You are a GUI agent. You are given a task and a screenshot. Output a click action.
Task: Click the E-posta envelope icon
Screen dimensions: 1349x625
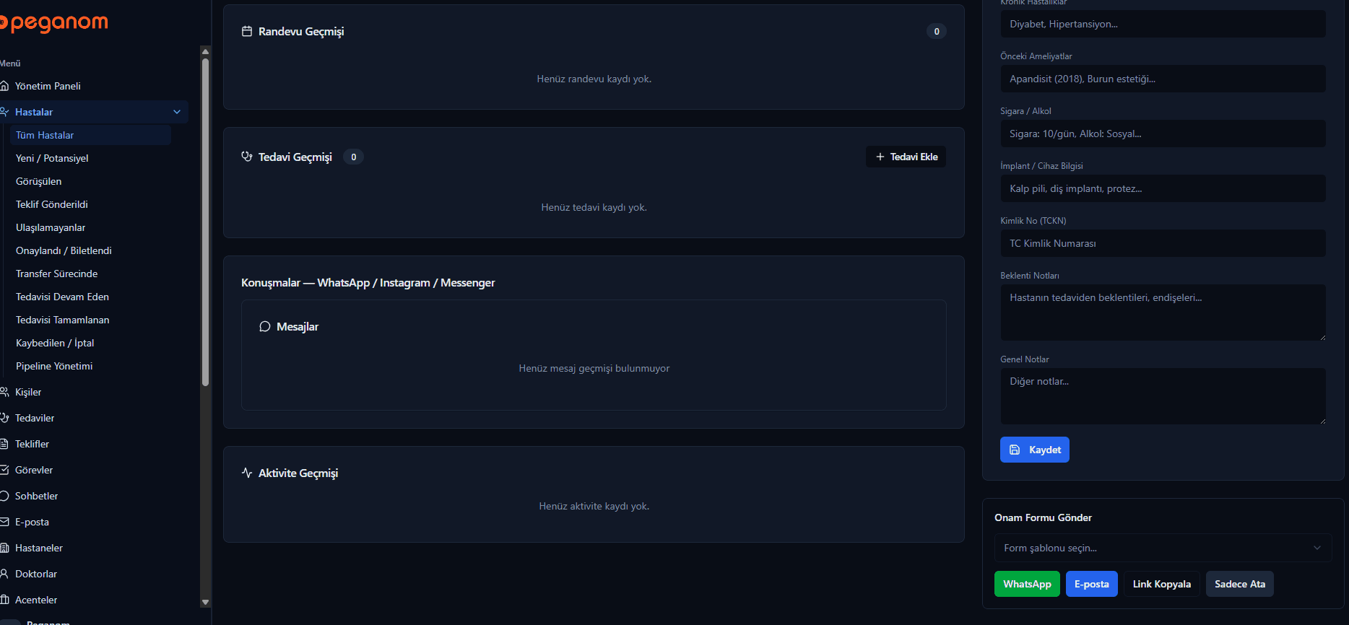coord(4,522)
